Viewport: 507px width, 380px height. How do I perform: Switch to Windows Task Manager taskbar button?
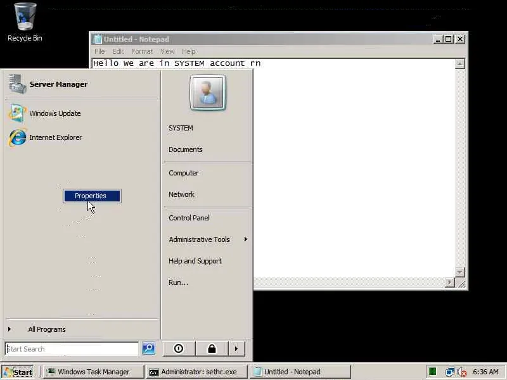tap(93, 372)
